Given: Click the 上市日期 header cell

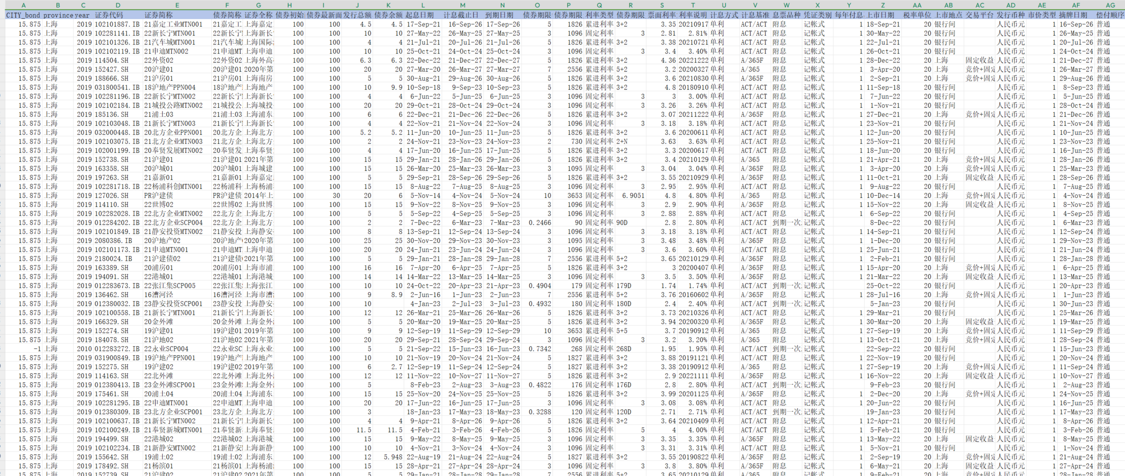Looking at the screenshot, I should pyautogui.click(x=883, y=15).
